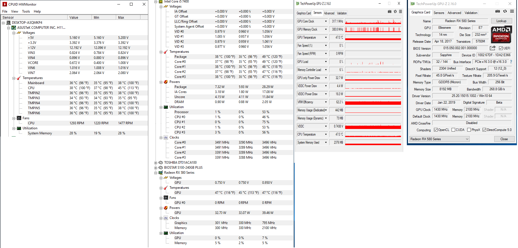518x248 pixels.
Task: Click the Utilization icon under ASUSTeK motherboard
Action: pyautogui.click(x=19, y=128)
